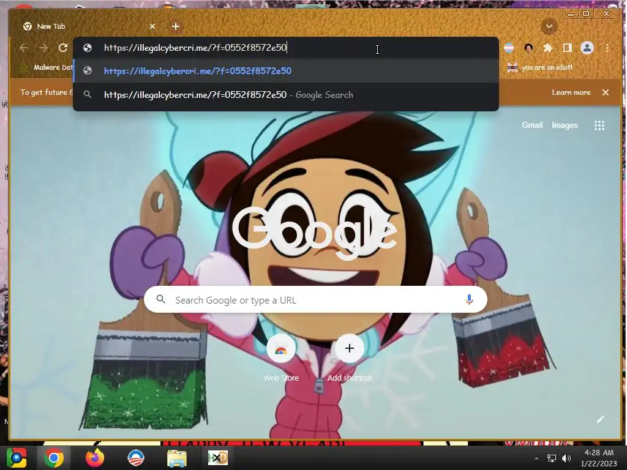Open File Explorer from the taskbar

[176, 458]
